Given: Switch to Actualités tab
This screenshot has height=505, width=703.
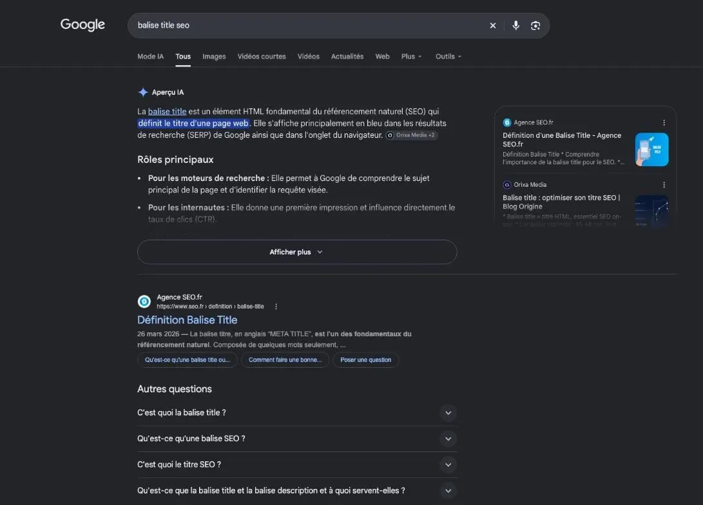Looking at the screenshot, I should point(347,57).
